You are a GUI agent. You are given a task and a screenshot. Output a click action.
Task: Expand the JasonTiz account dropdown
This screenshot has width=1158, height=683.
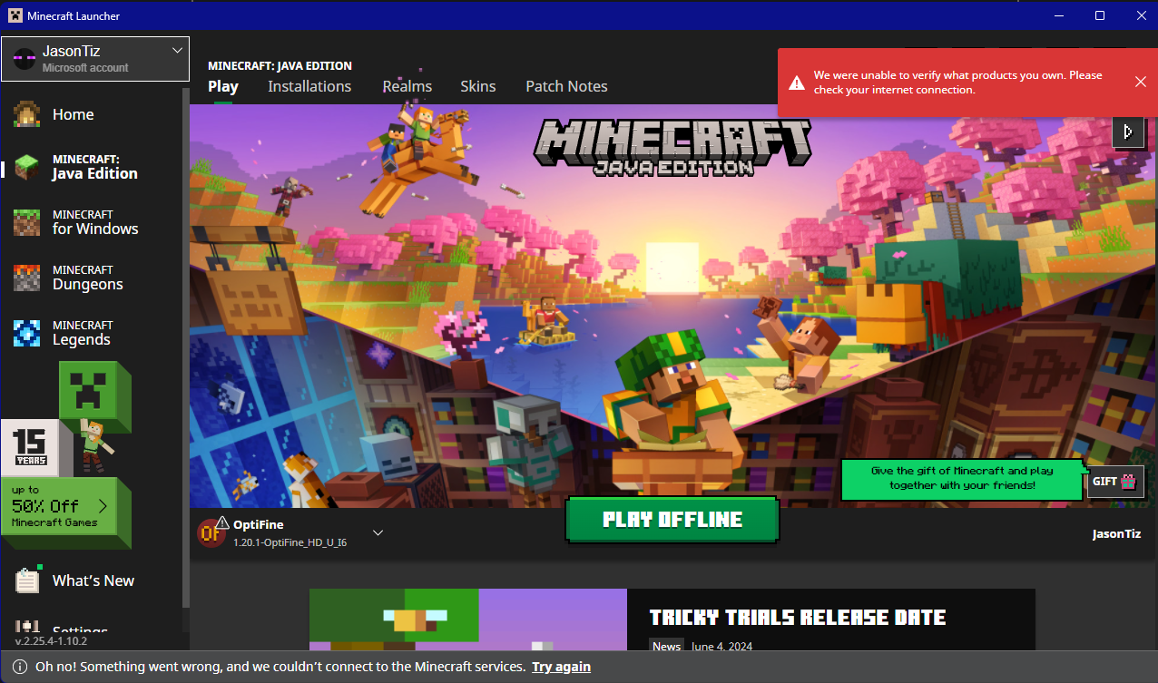click(x=177, y=51)
